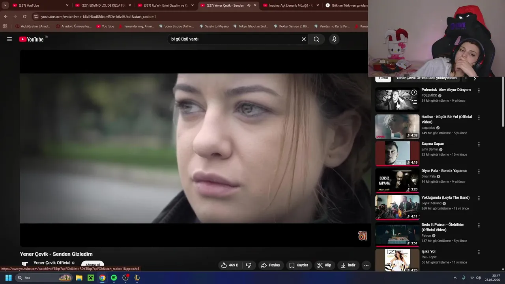Image resolution: width=505 pixels, height=284 pixels.
Task: Switch to the ELWIND LOL'DE KIZLA tab
Action: coord(103,6)
